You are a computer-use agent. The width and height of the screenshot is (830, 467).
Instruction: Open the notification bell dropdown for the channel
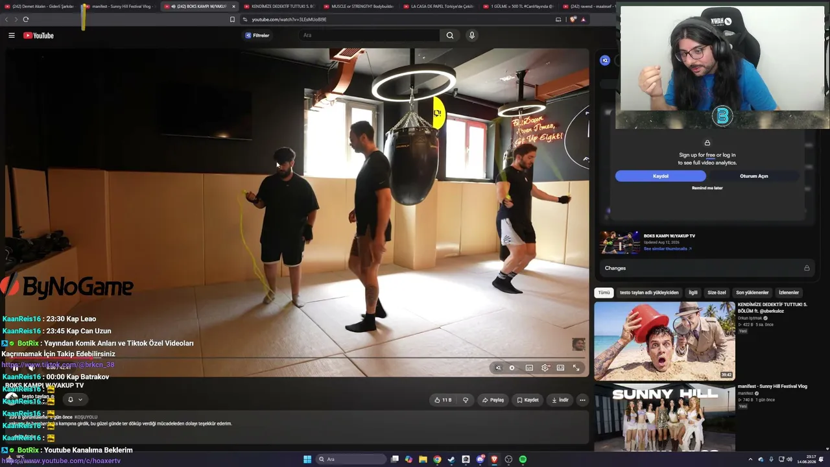pos(75,400)
